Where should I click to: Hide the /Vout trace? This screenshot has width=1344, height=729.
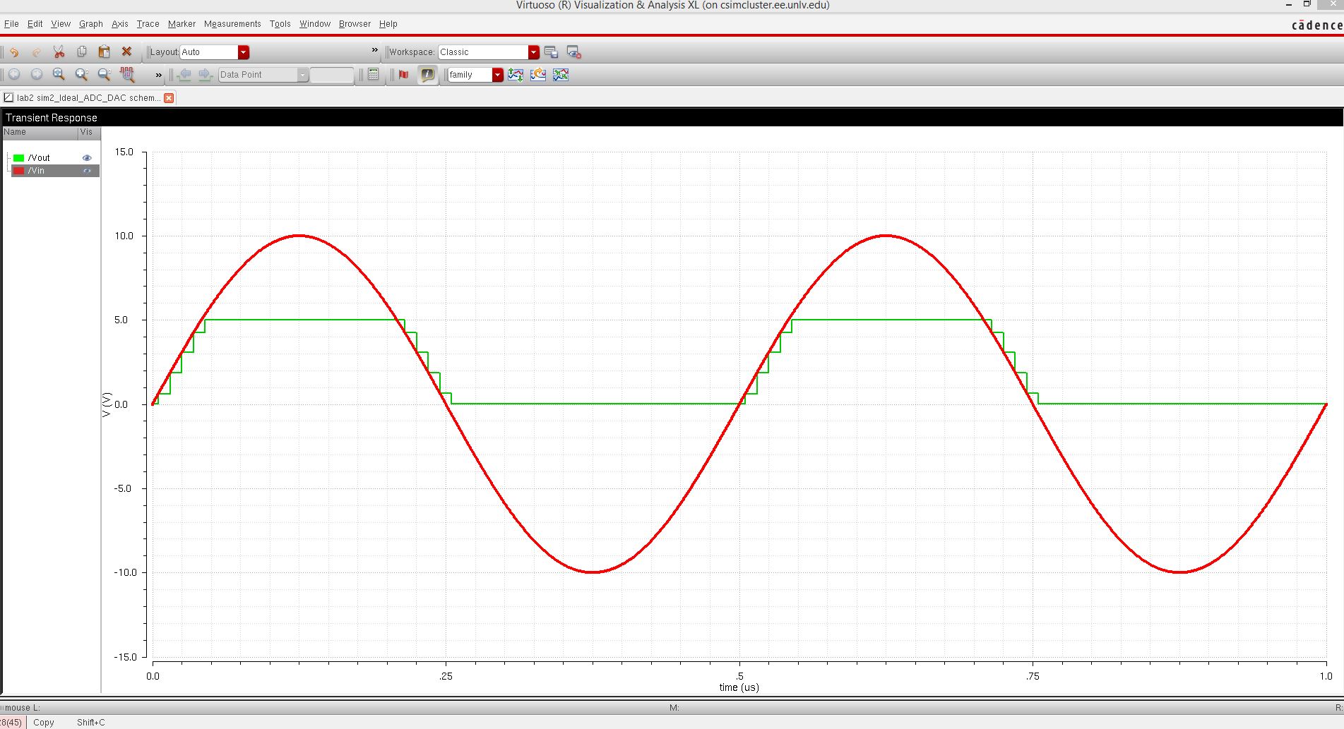[x=87, y=157]
